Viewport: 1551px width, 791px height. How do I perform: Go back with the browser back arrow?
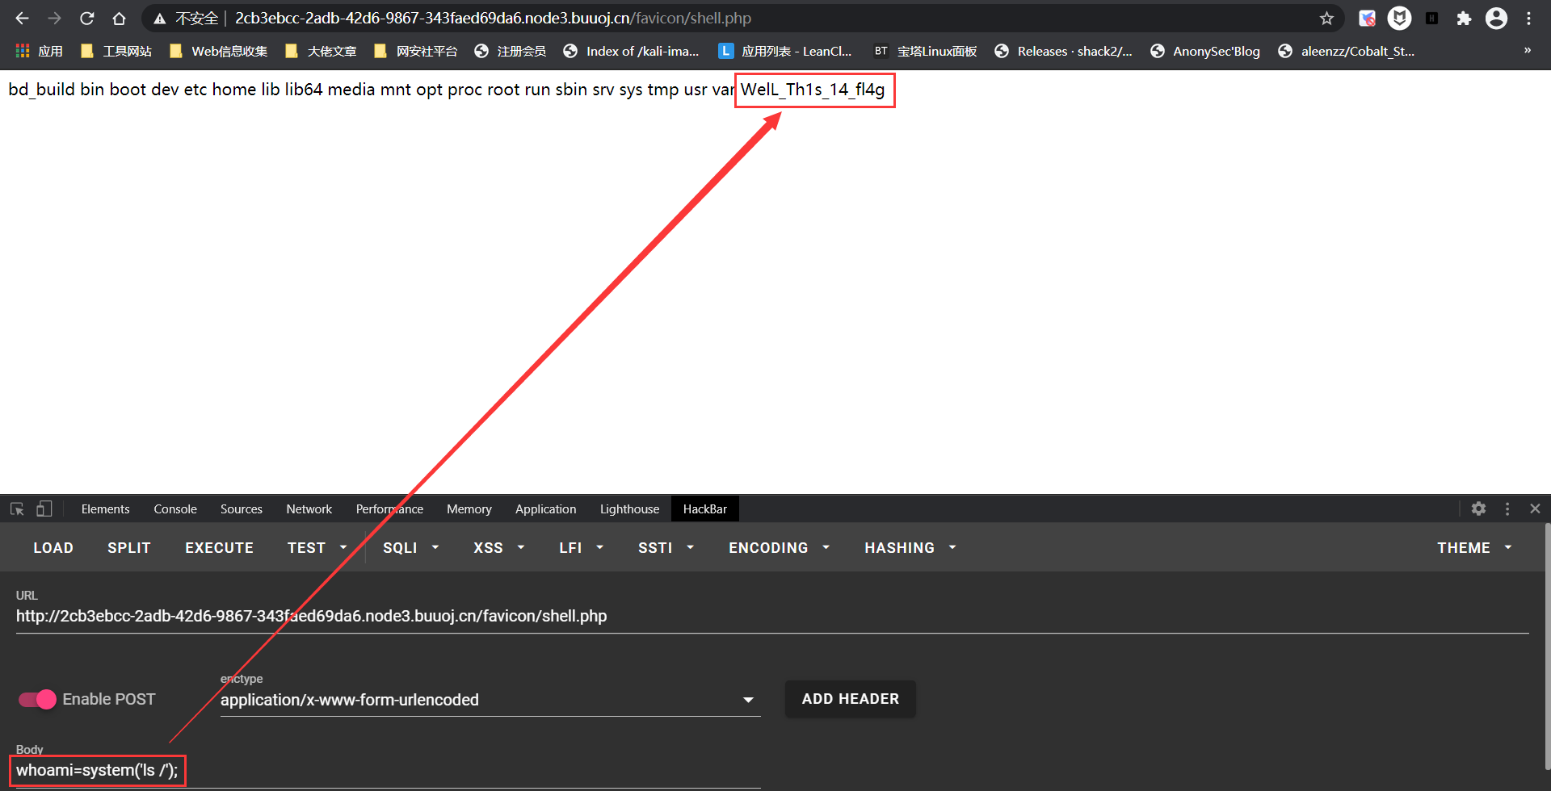tap(22, 18)
